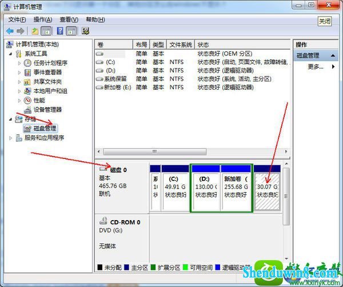This screenshot has height=287, width=343.
Task: Click the Up one level folder icon
Action: 35,31
